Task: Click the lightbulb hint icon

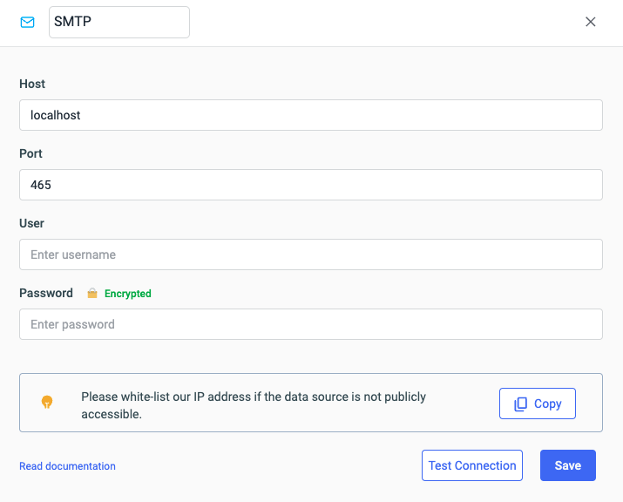Action: [48, 403]
